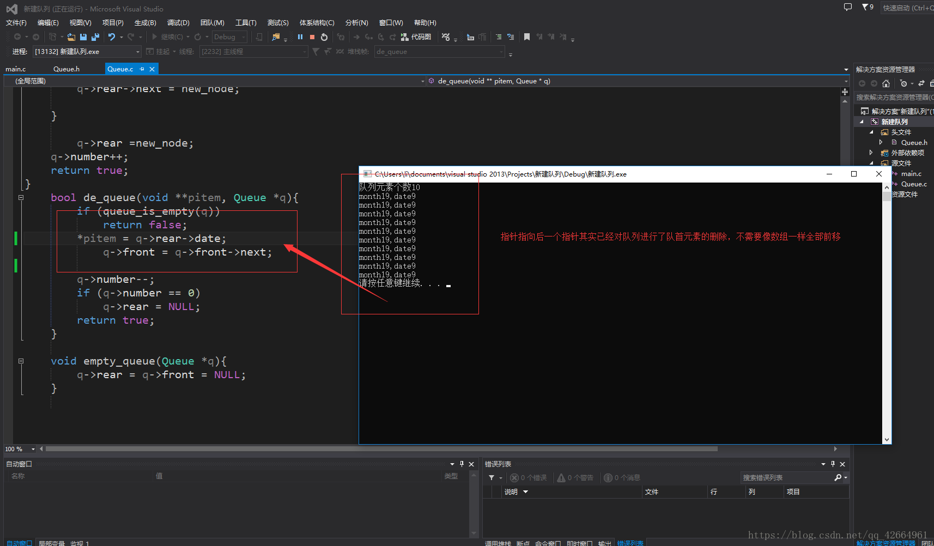
Task: Click the Home icon in Solution Explorer
Action: pos(886,83)
